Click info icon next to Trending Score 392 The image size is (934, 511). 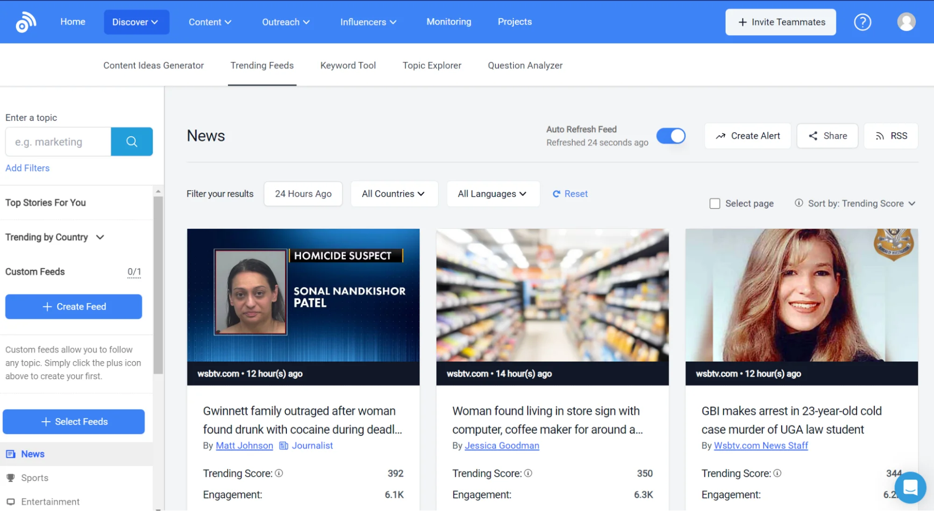point(279,473)
